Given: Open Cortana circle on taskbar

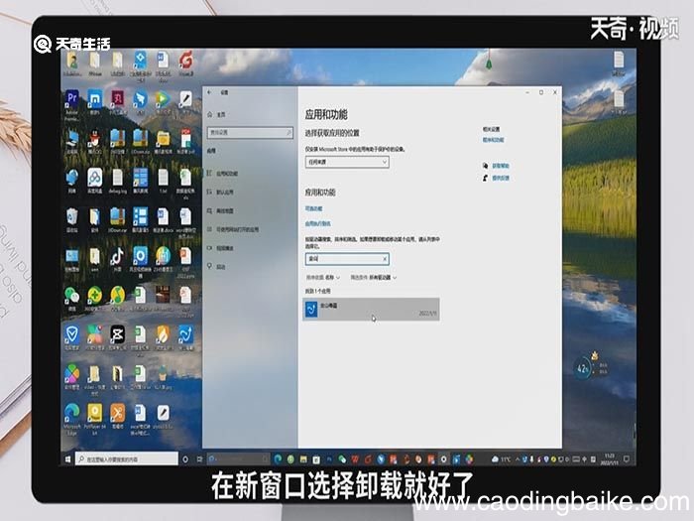Looking at the screenshot, I should (185, 459).
